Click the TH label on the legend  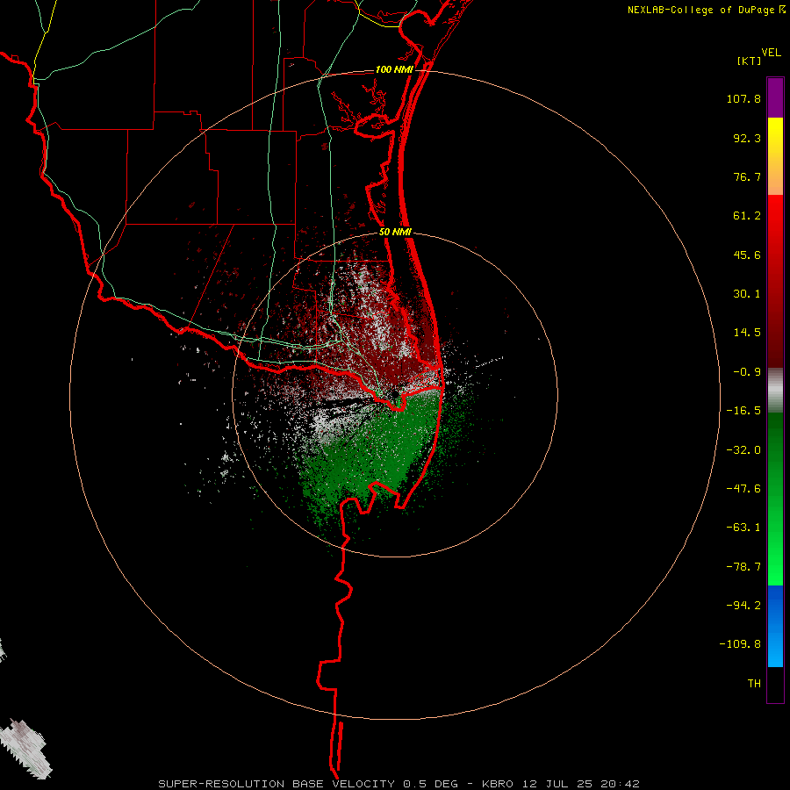pos(754,684)
